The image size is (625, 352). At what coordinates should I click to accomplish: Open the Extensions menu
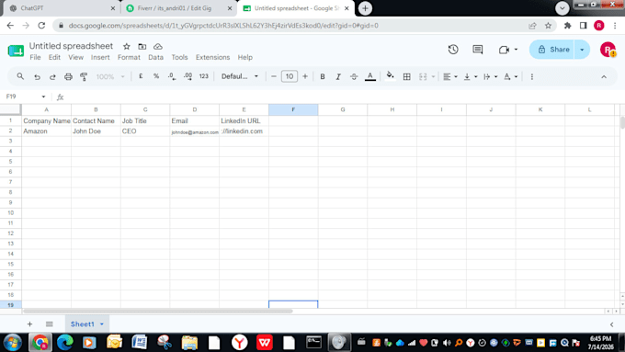coord(212,57)
